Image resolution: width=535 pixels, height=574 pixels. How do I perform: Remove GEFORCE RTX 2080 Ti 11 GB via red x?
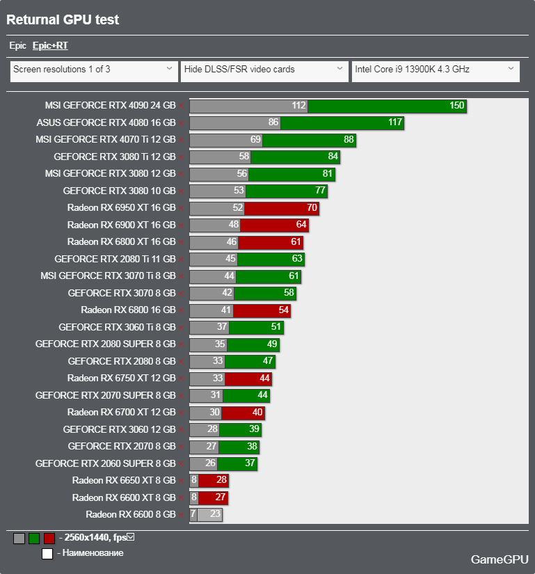[181, 260]
